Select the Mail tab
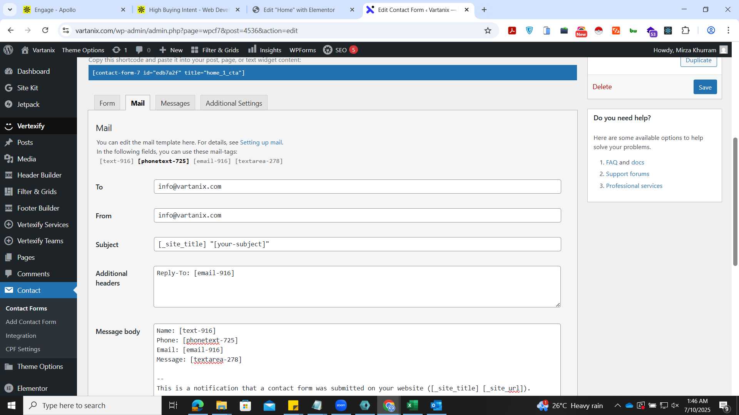 pos(138,103)
